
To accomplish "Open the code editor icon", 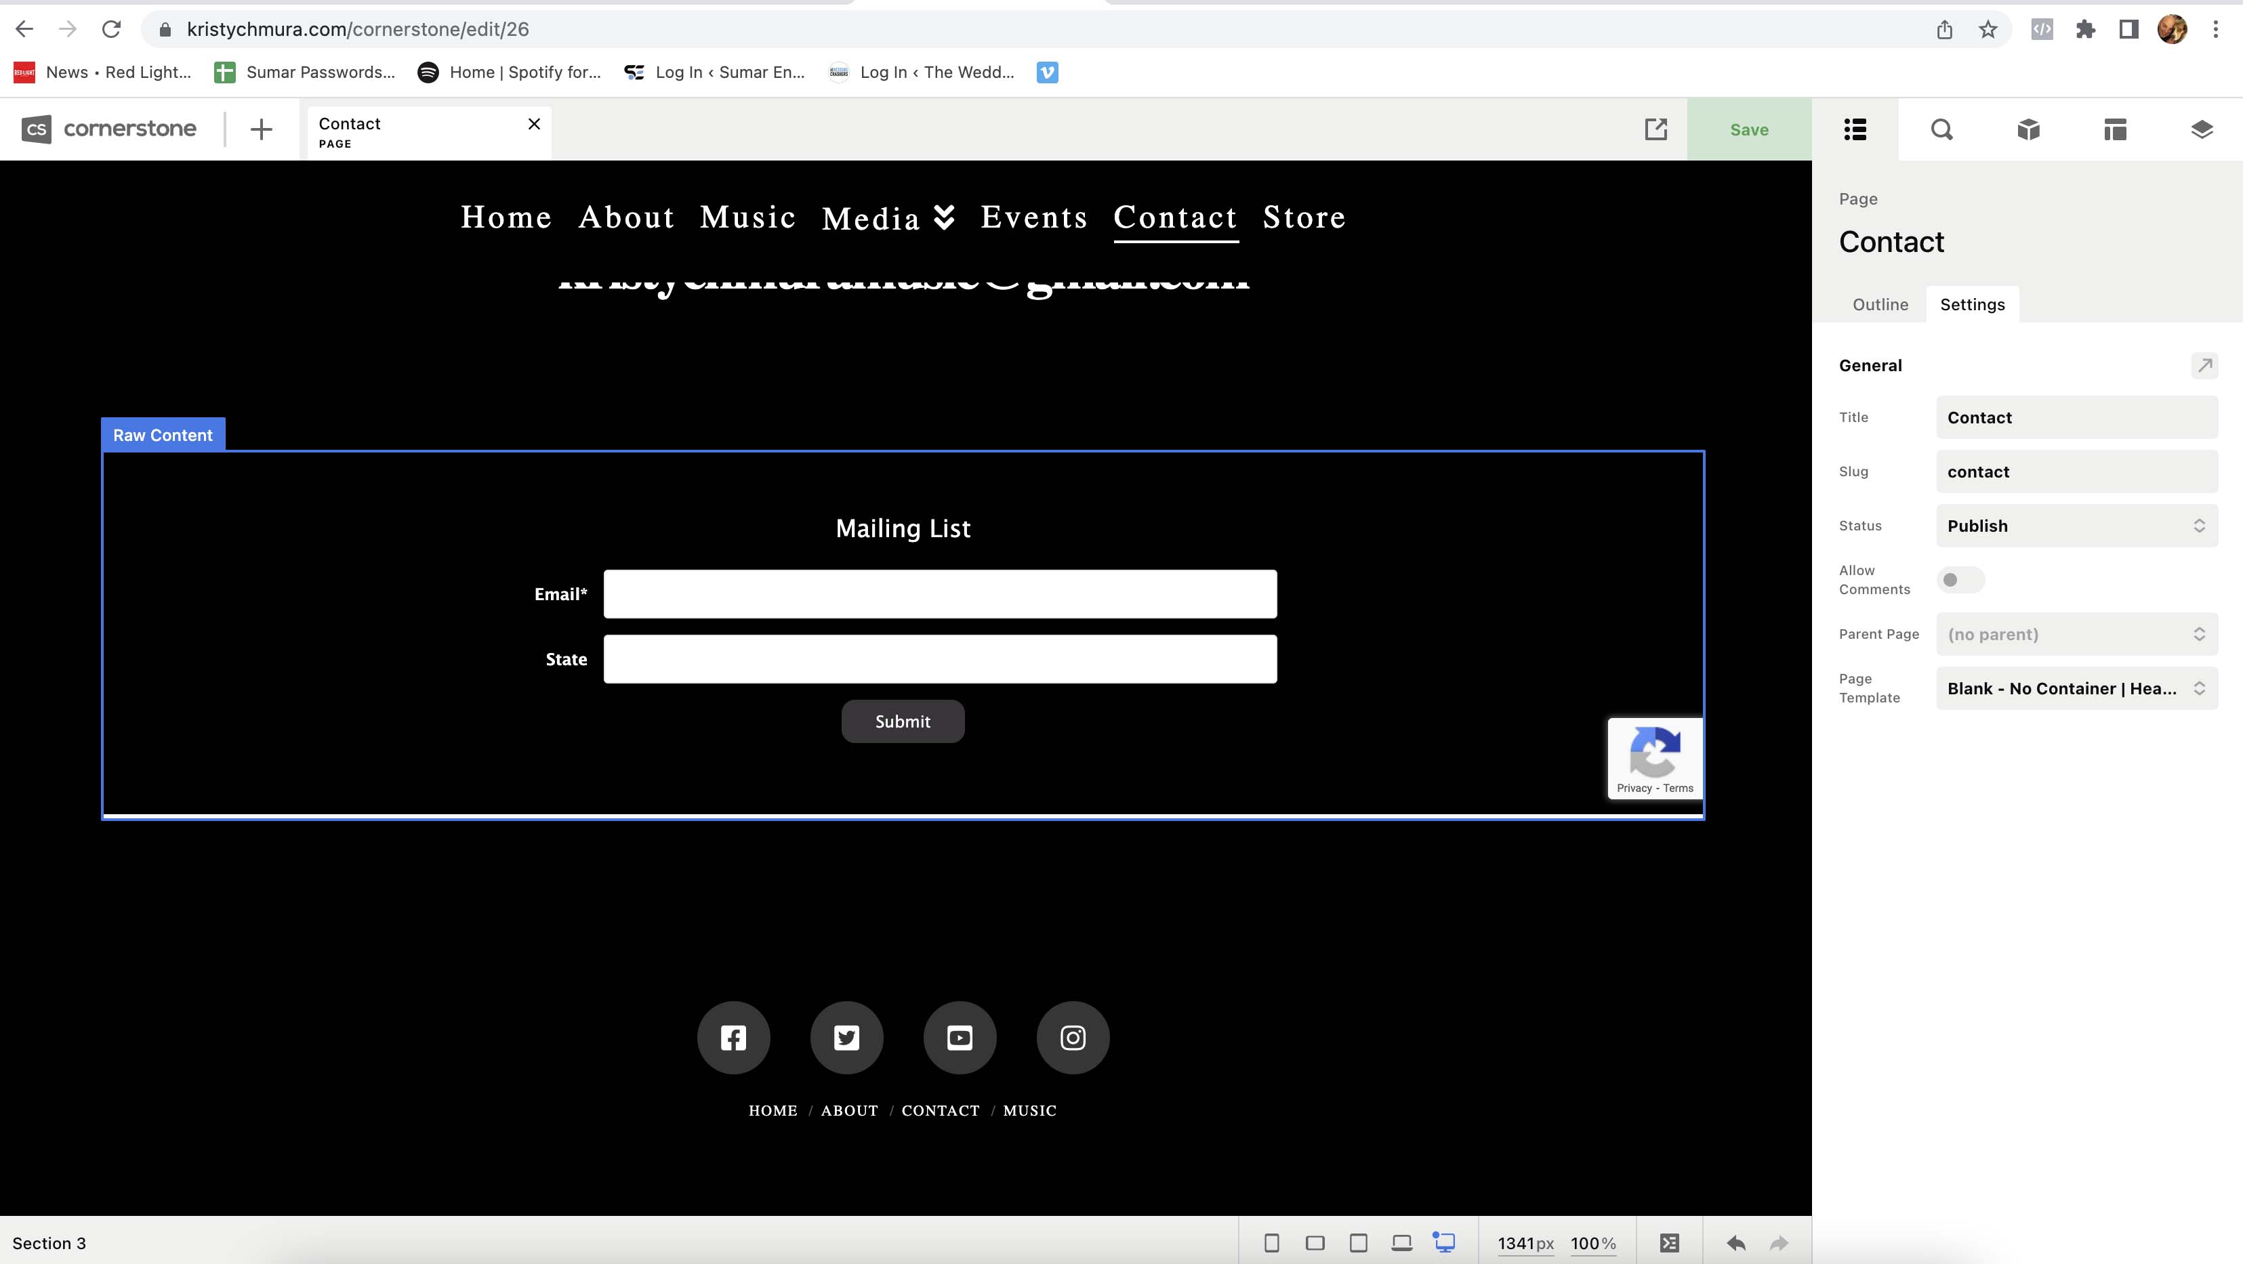I will click(1669, 1243).
